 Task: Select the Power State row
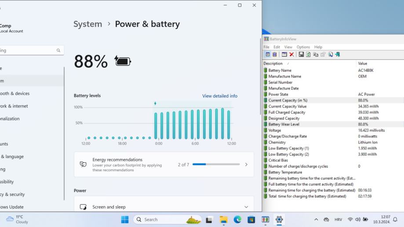tap(333, 94)
